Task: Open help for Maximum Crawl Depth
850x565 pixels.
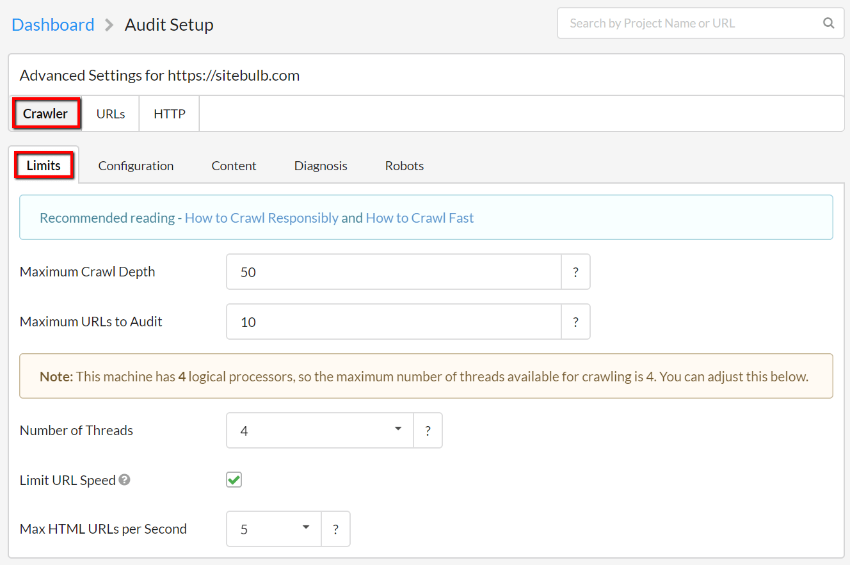Action: (x=575, y=272)
